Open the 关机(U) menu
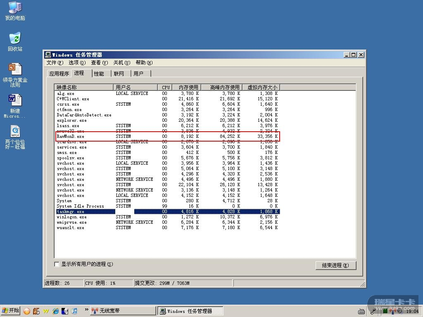 (x=122, y=63)
